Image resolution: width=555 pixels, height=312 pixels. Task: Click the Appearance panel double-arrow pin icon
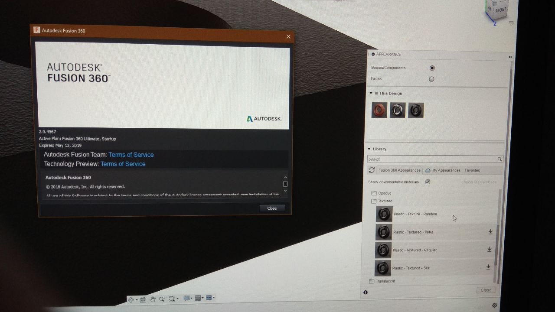pos(510,57)
